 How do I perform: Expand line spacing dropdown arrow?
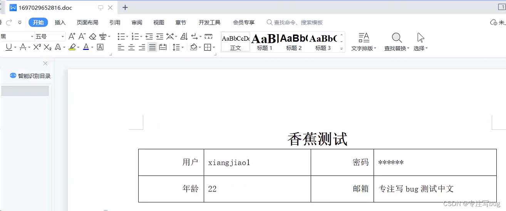click(x=182, y=48)
